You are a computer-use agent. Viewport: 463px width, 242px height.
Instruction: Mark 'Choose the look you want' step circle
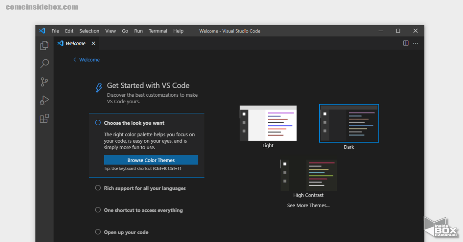pos(98,123)
